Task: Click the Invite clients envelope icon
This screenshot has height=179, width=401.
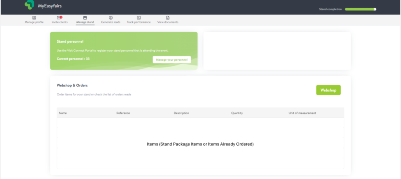Action: tap(59, 18)
